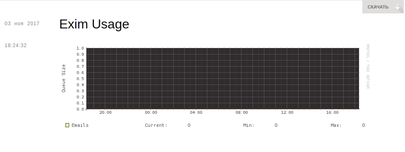Click the 16:00 time axis label
This screenshot has width=405, height=152.
pyautogui.click(x=332, y=113)
